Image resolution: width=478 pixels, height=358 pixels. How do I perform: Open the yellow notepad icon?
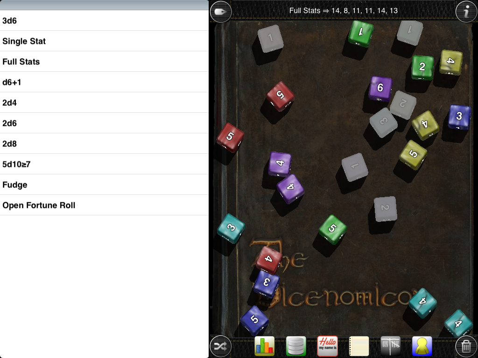coord(359,346)
